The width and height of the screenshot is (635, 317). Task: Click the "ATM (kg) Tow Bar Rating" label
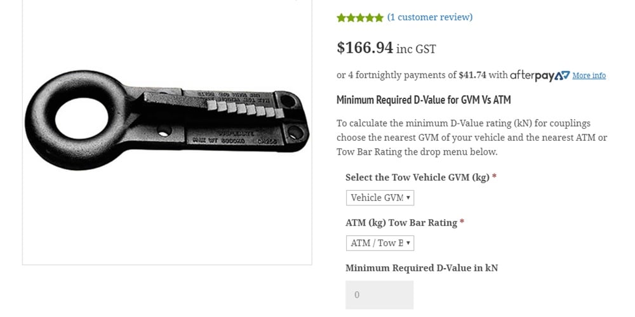[401, 223]
